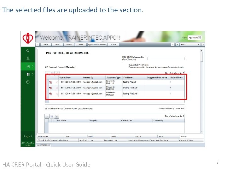Go to previous part using left arrow
227x170 pixels.
tap(173, 44)
